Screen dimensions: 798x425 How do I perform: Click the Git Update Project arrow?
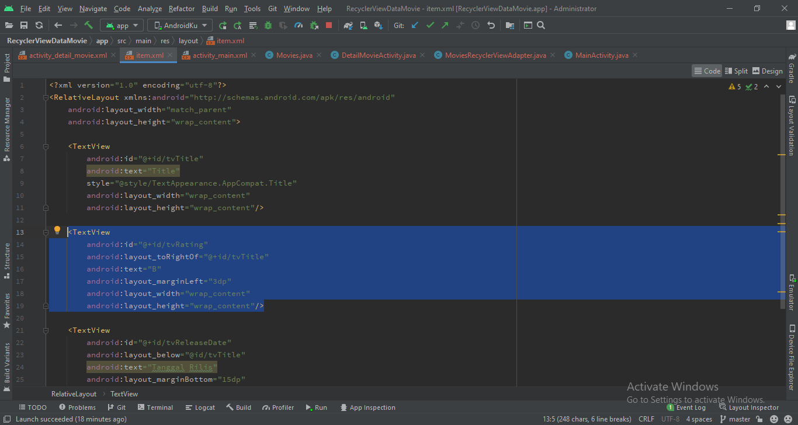pyautogui.click(x=415, y=25)
